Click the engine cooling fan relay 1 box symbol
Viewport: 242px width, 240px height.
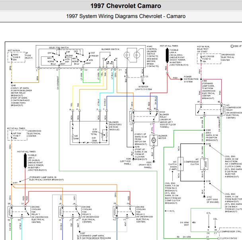point(19,212)
